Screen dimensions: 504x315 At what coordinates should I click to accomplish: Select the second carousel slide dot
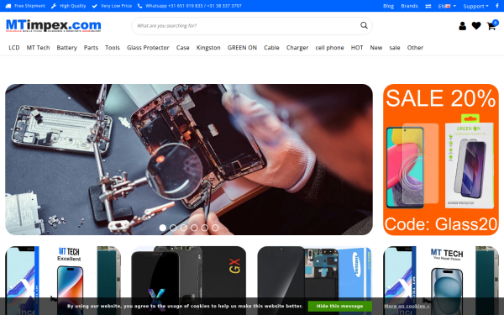[173, 228]
